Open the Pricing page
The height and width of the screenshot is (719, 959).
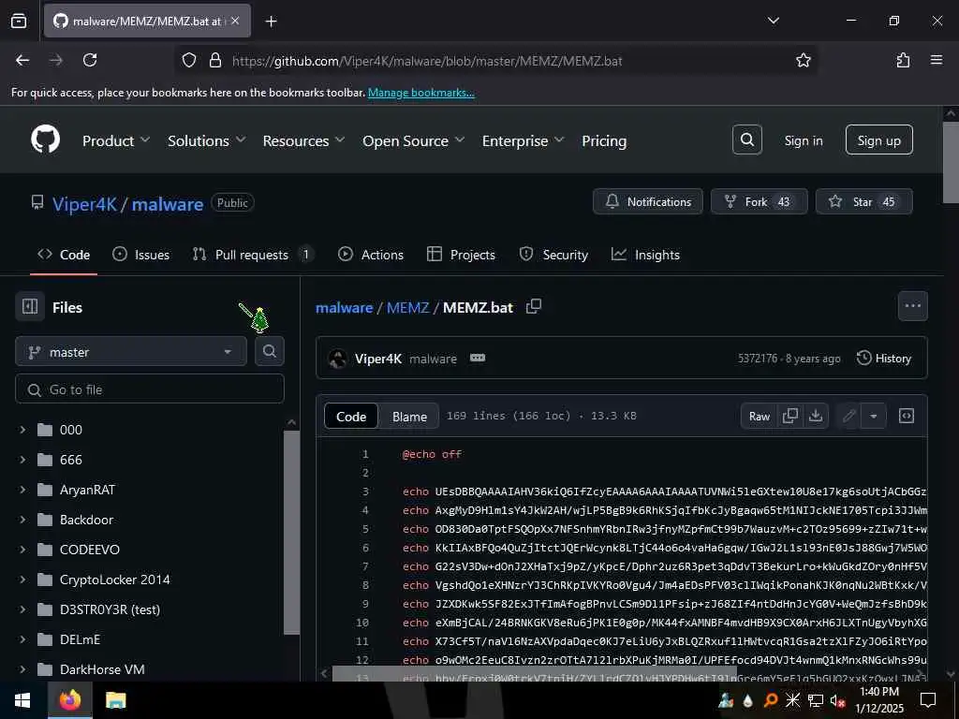click(604, 140)
